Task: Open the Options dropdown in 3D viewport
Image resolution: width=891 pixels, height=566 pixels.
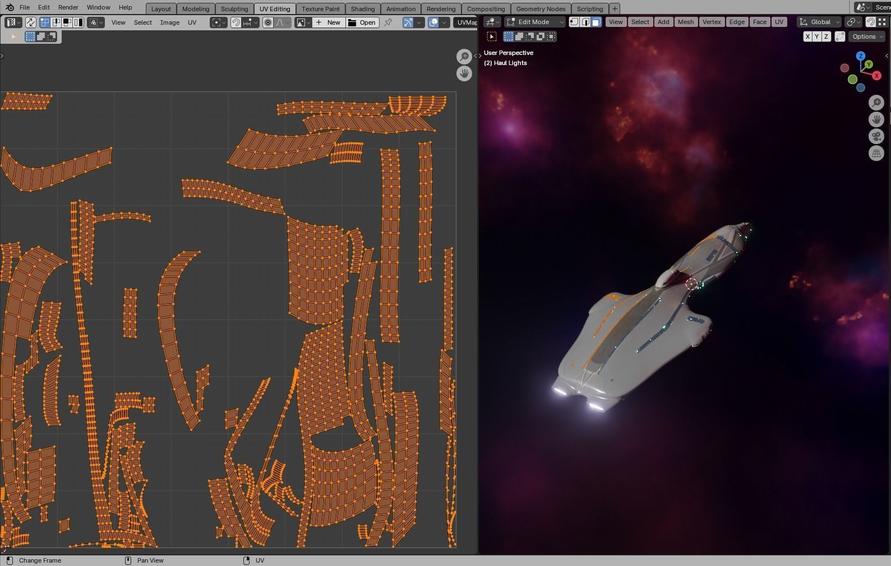Action: tap(867, 36)
